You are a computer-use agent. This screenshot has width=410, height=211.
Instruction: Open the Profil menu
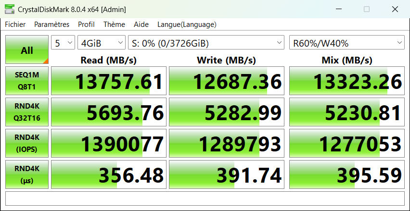point(86,25)
